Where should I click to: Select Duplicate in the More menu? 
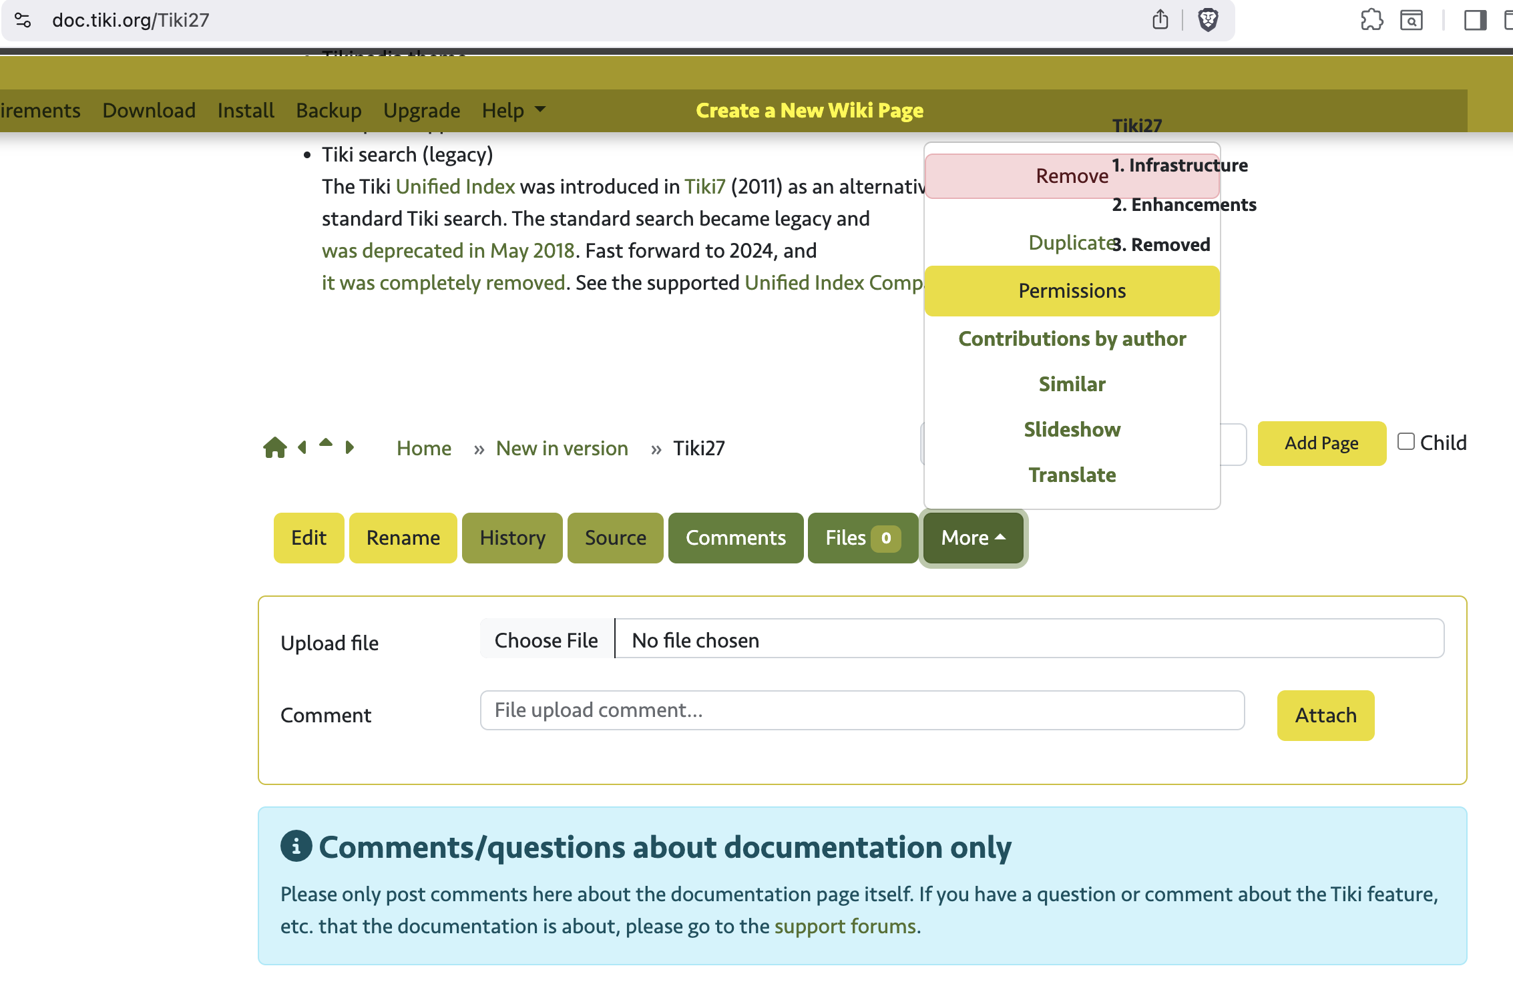pos(1072,243)
